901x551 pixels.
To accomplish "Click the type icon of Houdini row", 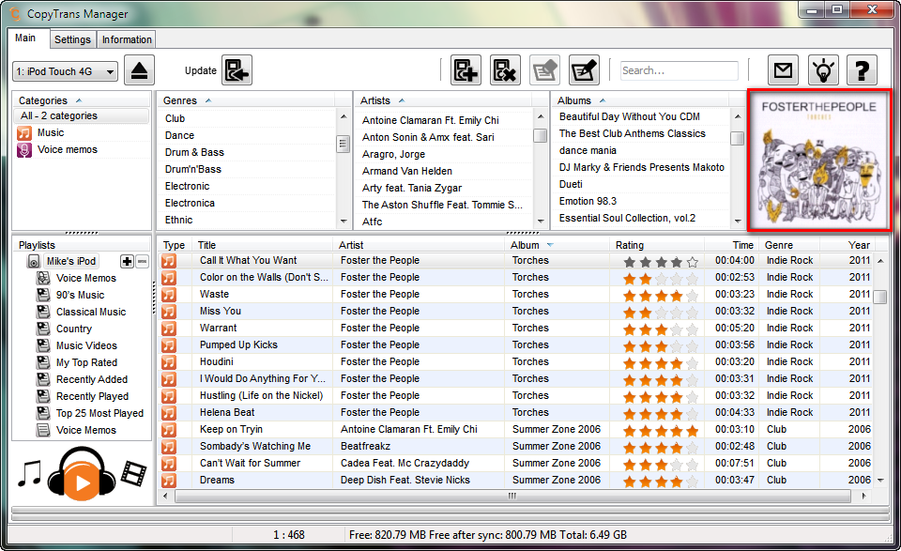I will click(168, 362).
